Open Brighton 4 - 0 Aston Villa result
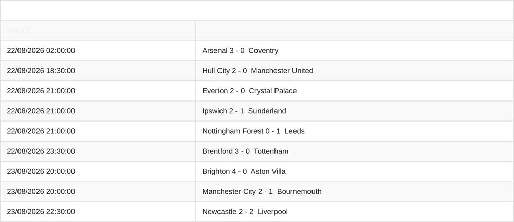 tap(244, 171)
